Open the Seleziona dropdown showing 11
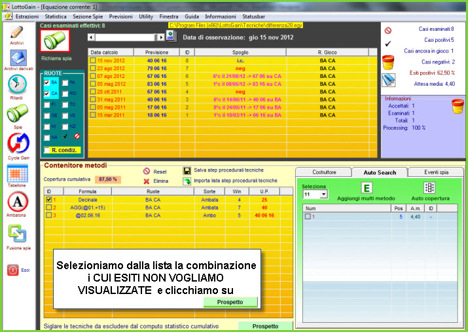 tap(323, 194)
